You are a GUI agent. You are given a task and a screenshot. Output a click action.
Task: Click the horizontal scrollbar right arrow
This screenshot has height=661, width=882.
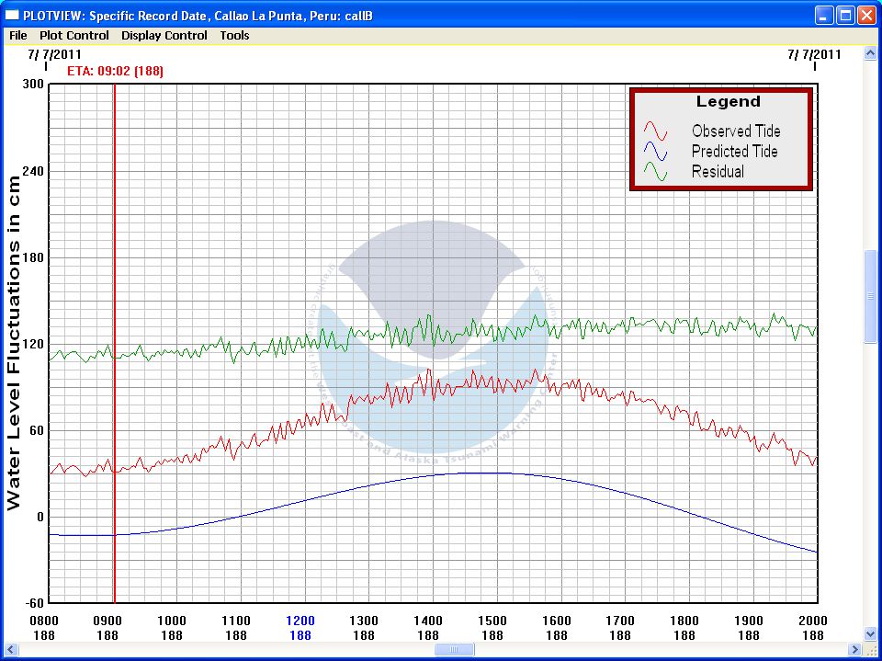coord(854,649)
